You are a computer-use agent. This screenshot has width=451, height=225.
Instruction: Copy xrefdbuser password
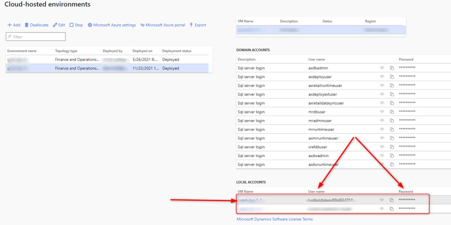click(x=392, y=147)
